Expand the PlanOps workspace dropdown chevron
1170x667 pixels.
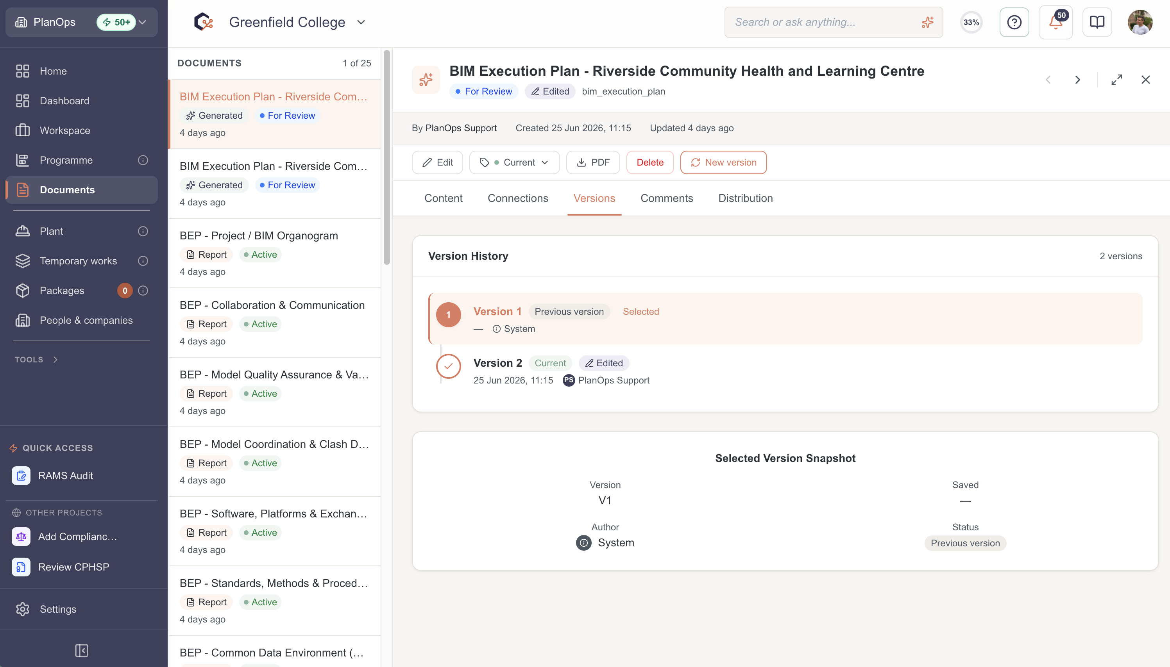(x=143, y=22)
